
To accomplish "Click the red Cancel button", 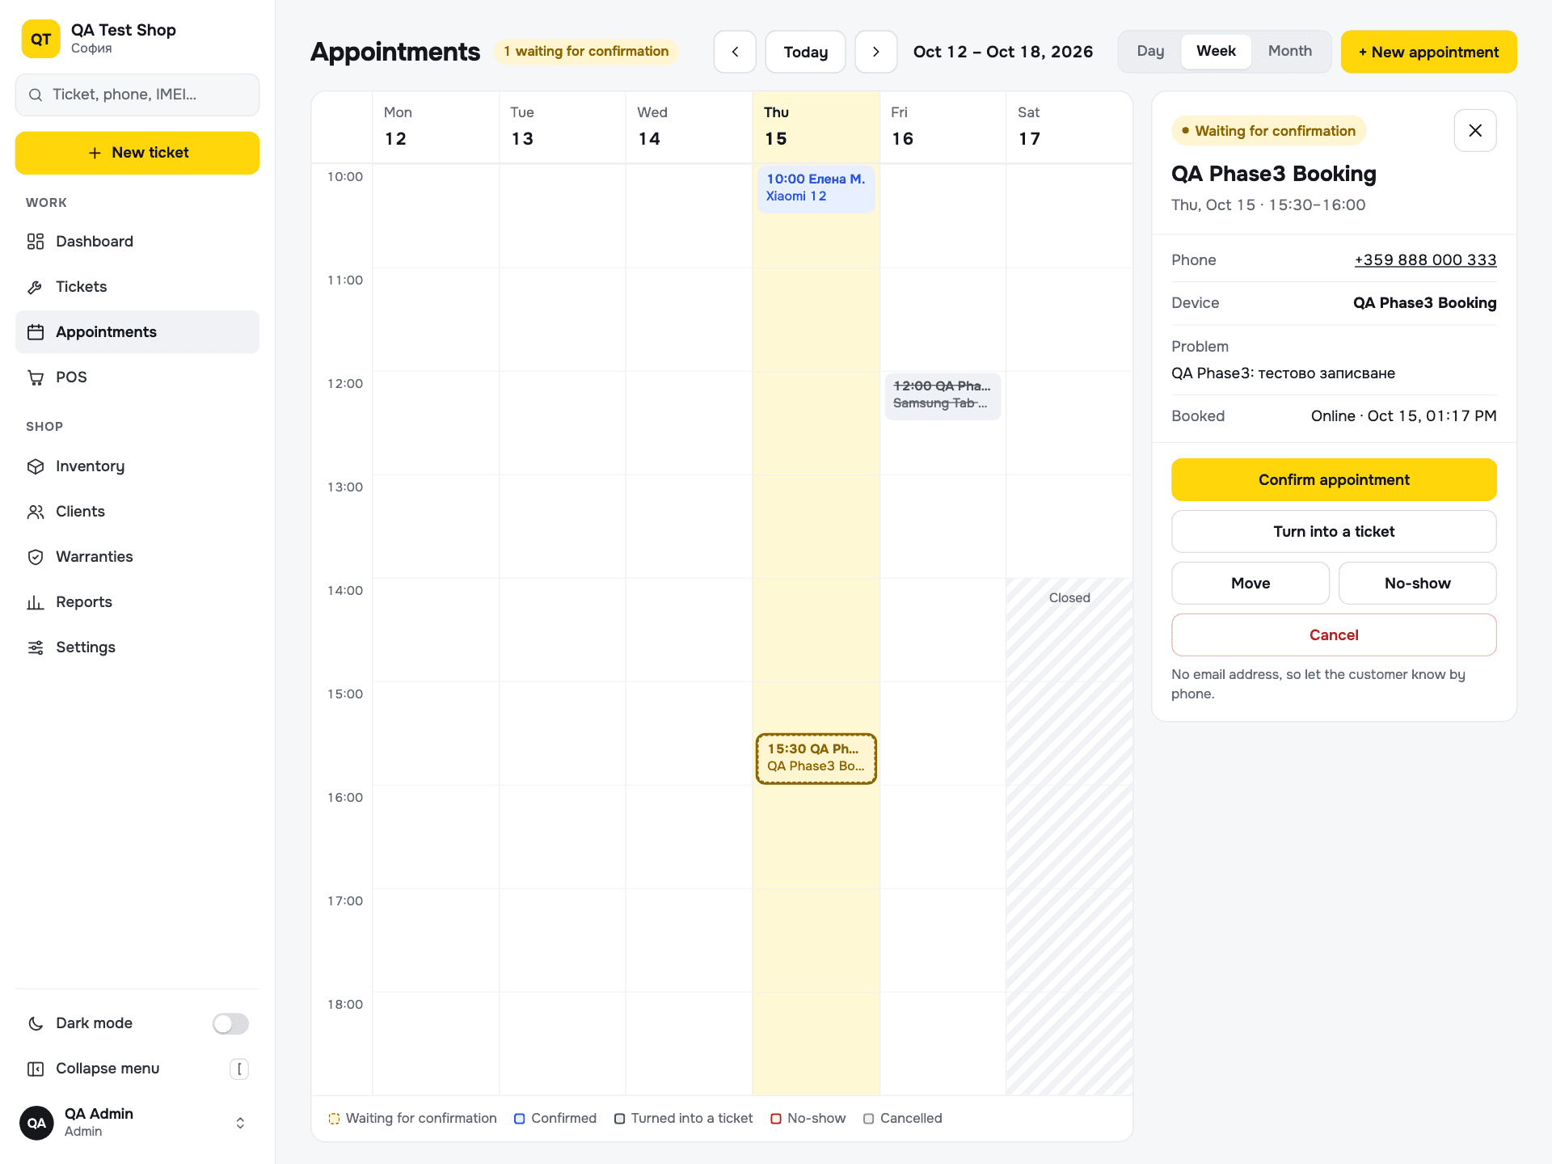I will tap(1334, 635).
